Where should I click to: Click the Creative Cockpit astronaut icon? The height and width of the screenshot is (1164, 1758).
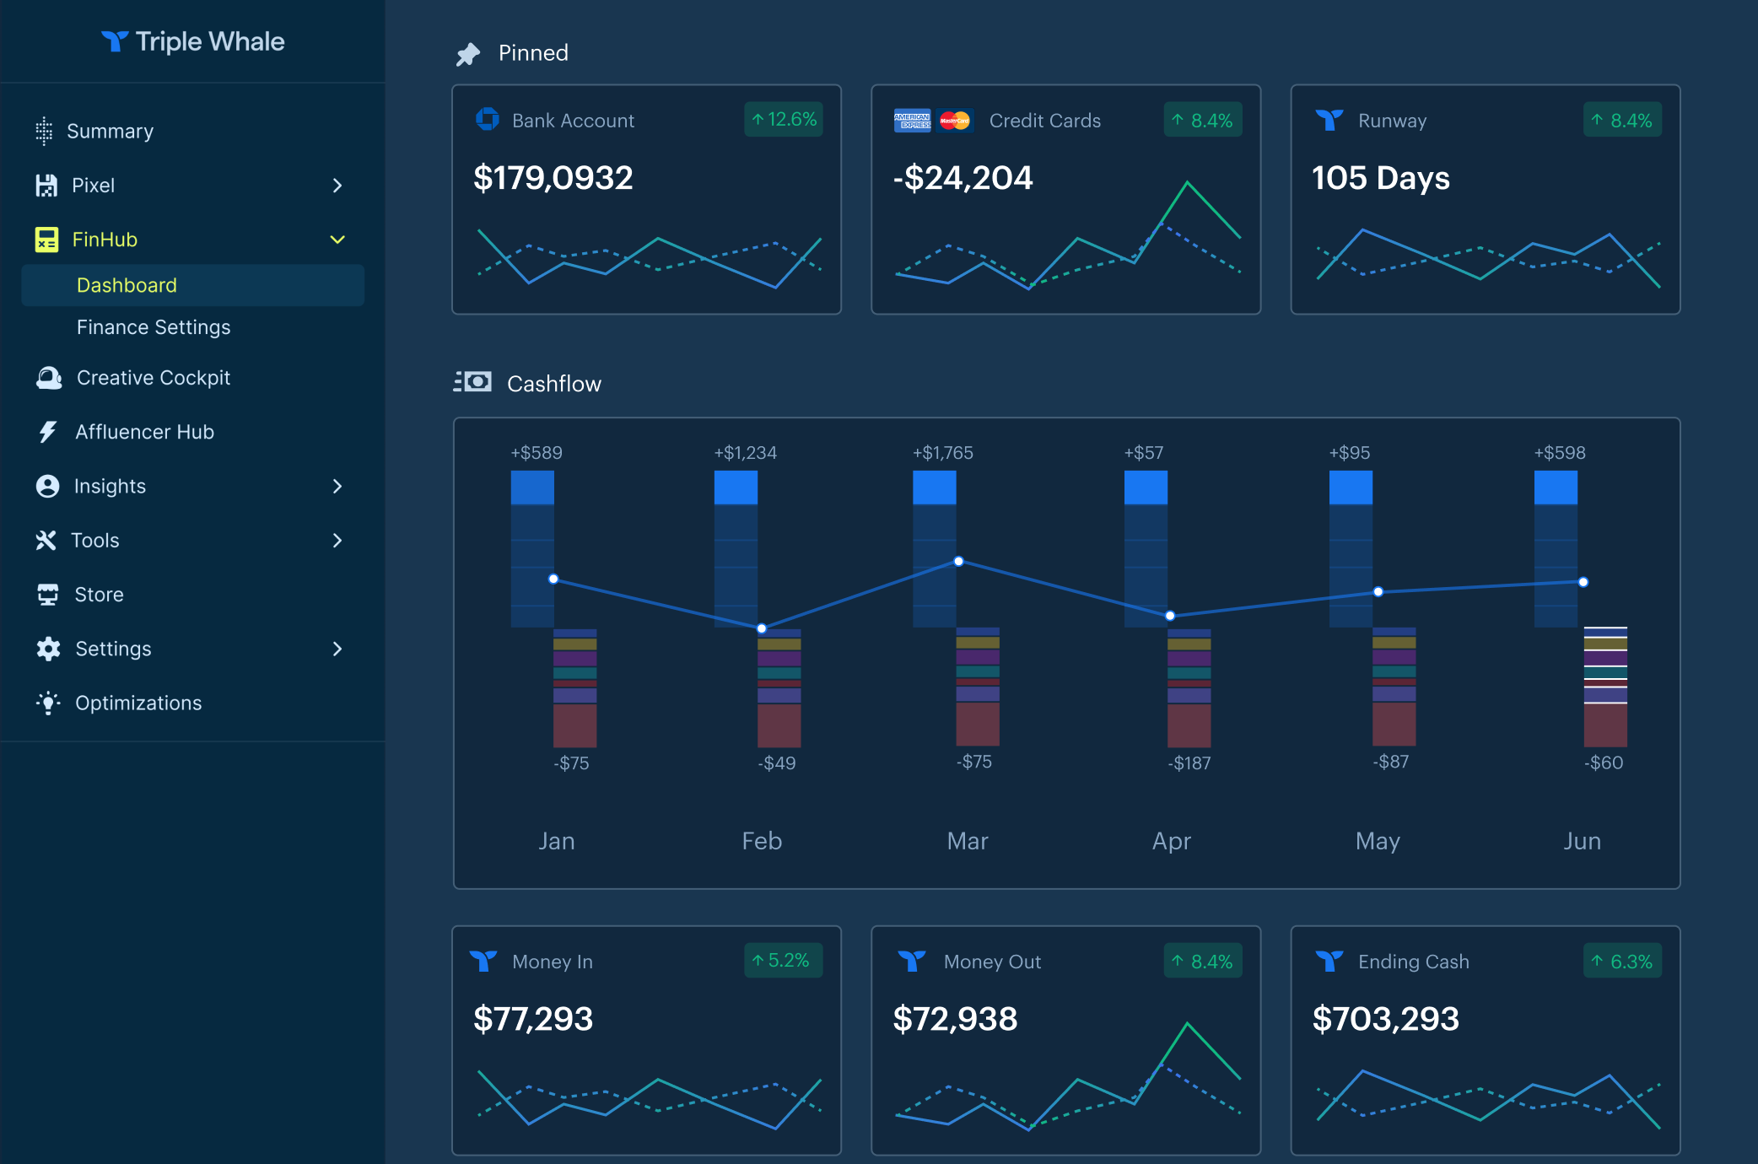point(49,378)
